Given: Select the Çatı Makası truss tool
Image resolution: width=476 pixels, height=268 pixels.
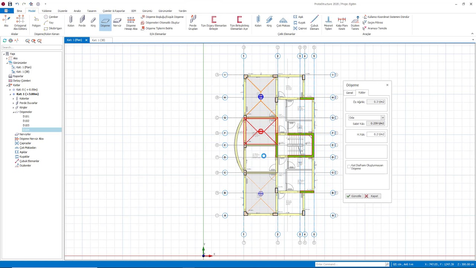Looking at the screenshot, I should pyautogui.click(x=283, y=22).
